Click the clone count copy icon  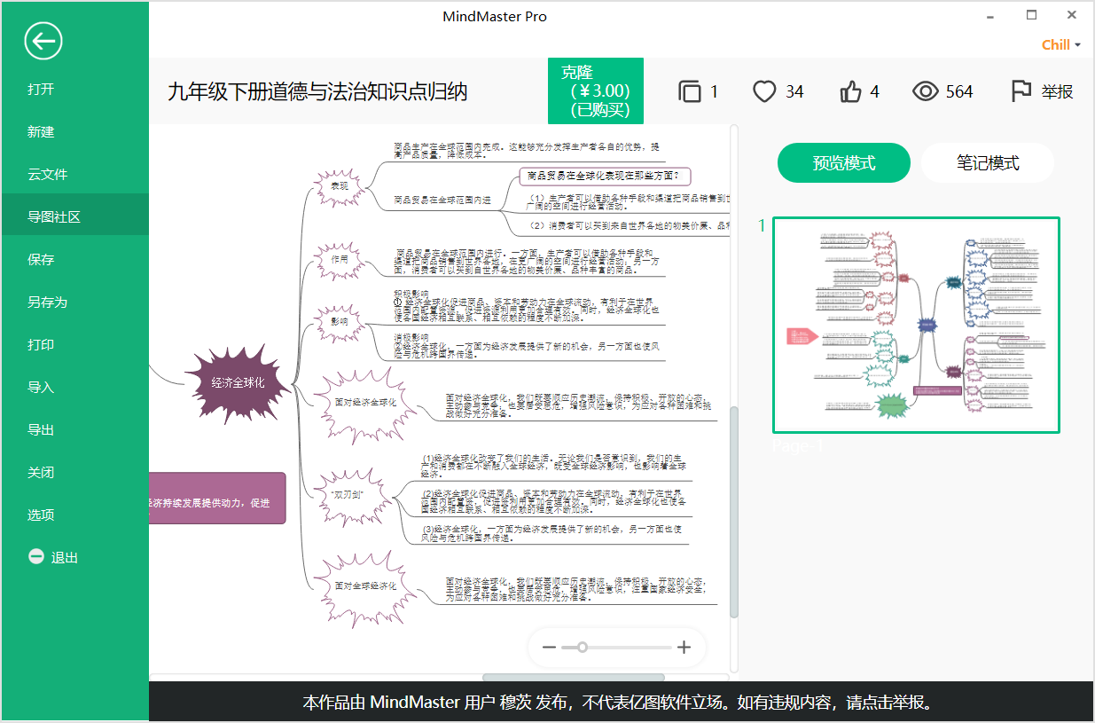point(689,91)
